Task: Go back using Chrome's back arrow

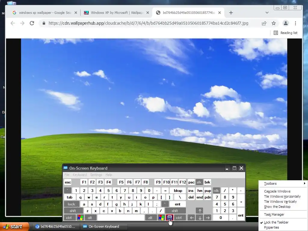Action: tap(13, 23)
